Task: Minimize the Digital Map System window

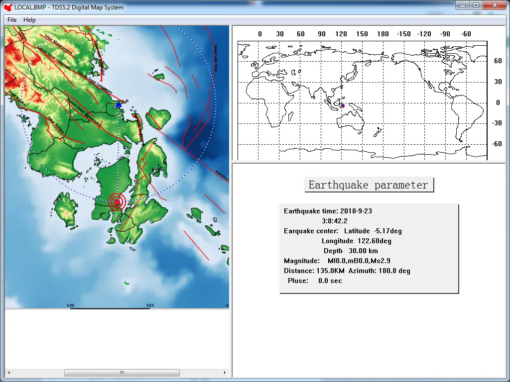Action: [463, 5]
